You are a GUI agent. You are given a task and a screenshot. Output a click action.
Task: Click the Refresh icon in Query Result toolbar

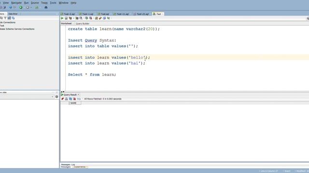pos(70,99)
